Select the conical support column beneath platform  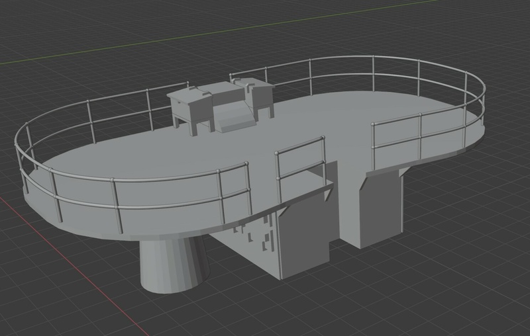[174, 264]
